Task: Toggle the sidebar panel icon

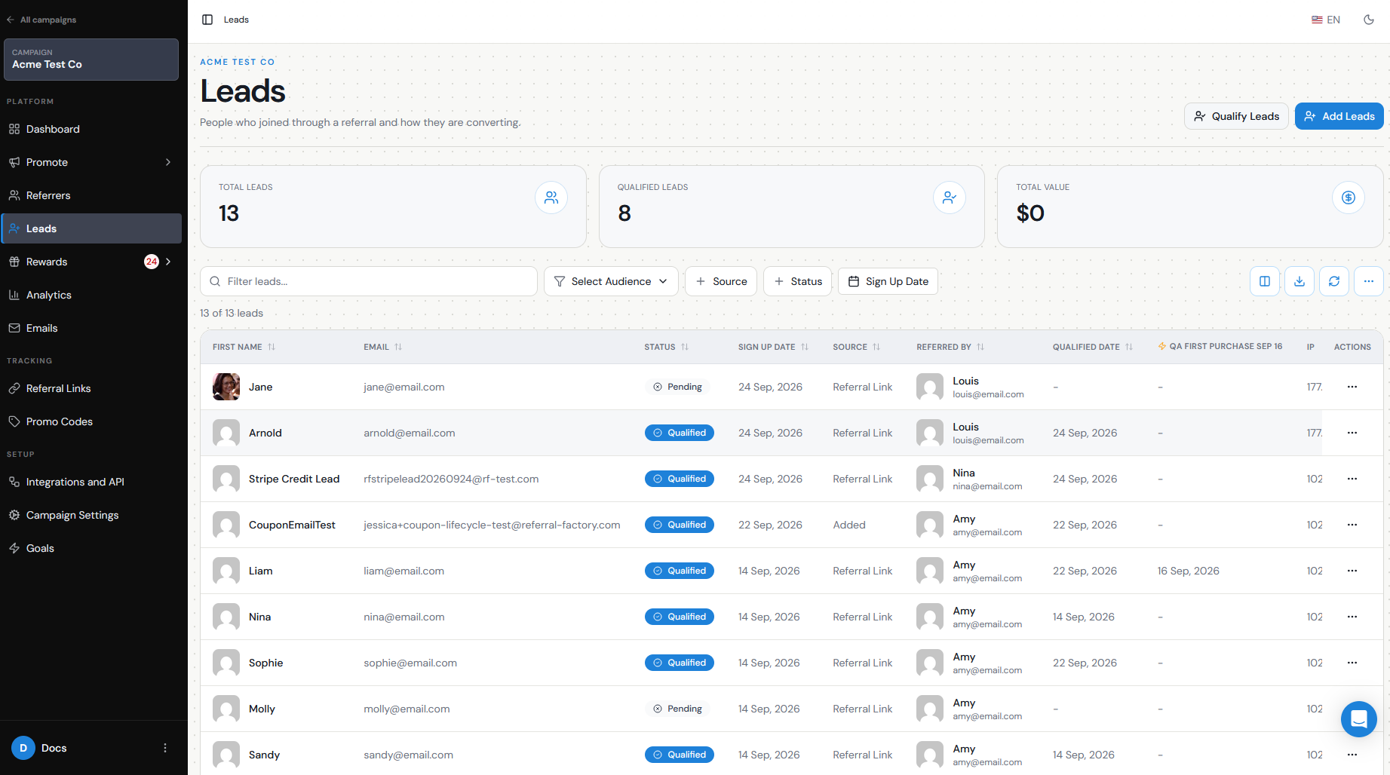Action: 207,20
